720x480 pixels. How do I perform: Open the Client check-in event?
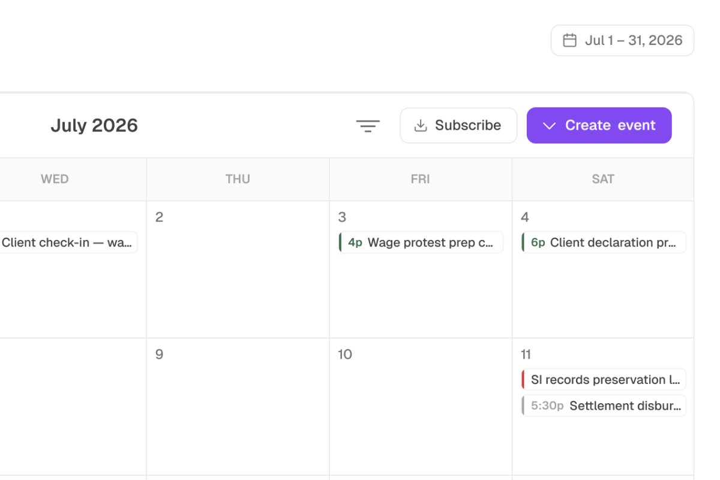tap(68, 242)
